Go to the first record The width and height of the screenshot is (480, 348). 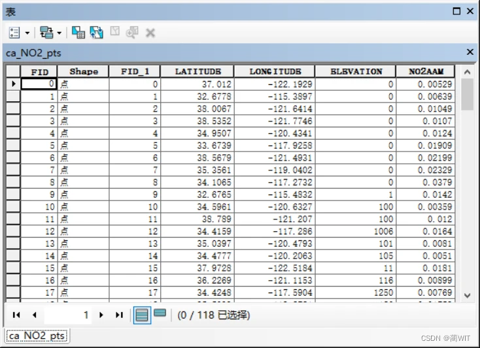[16, 315]
